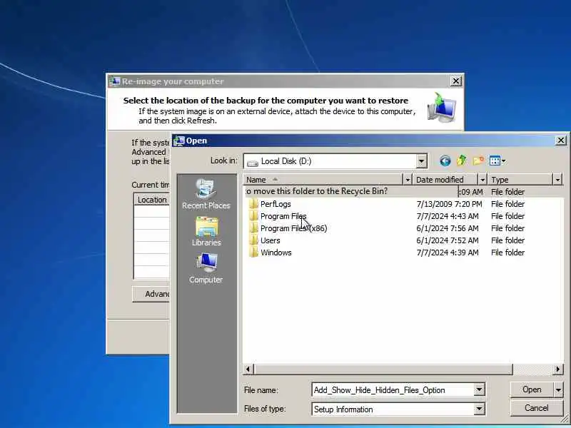The height and width of the screenshot is (428, 571).
Task: Go back using the blue arrow icon
Action: 445,161
